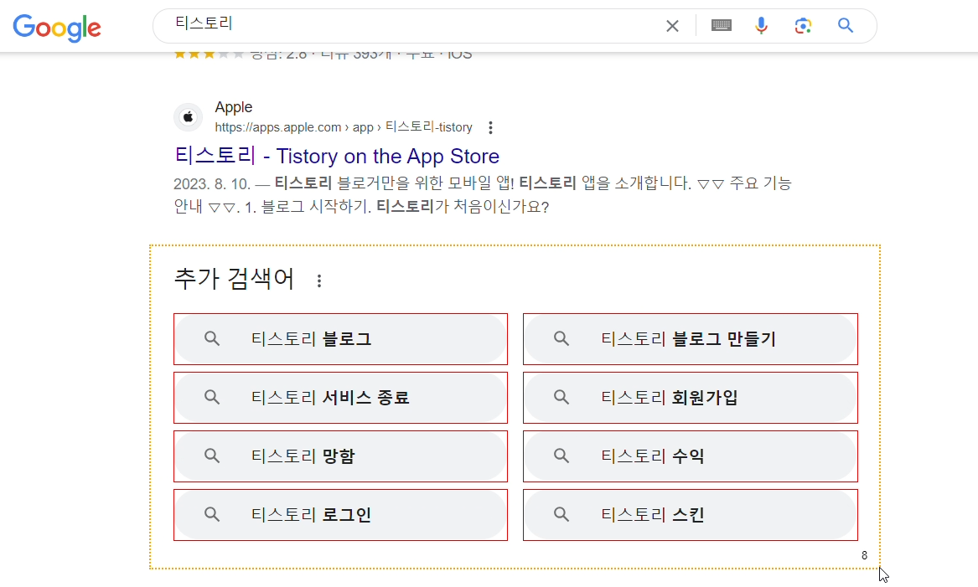Open three-dot menu next to Apple result URL
The image size is (978, 587).
(x=491, y=128)
